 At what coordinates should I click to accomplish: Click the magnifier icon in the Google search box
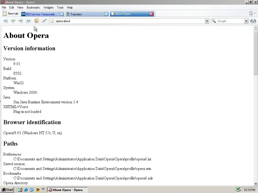[214, 21]
